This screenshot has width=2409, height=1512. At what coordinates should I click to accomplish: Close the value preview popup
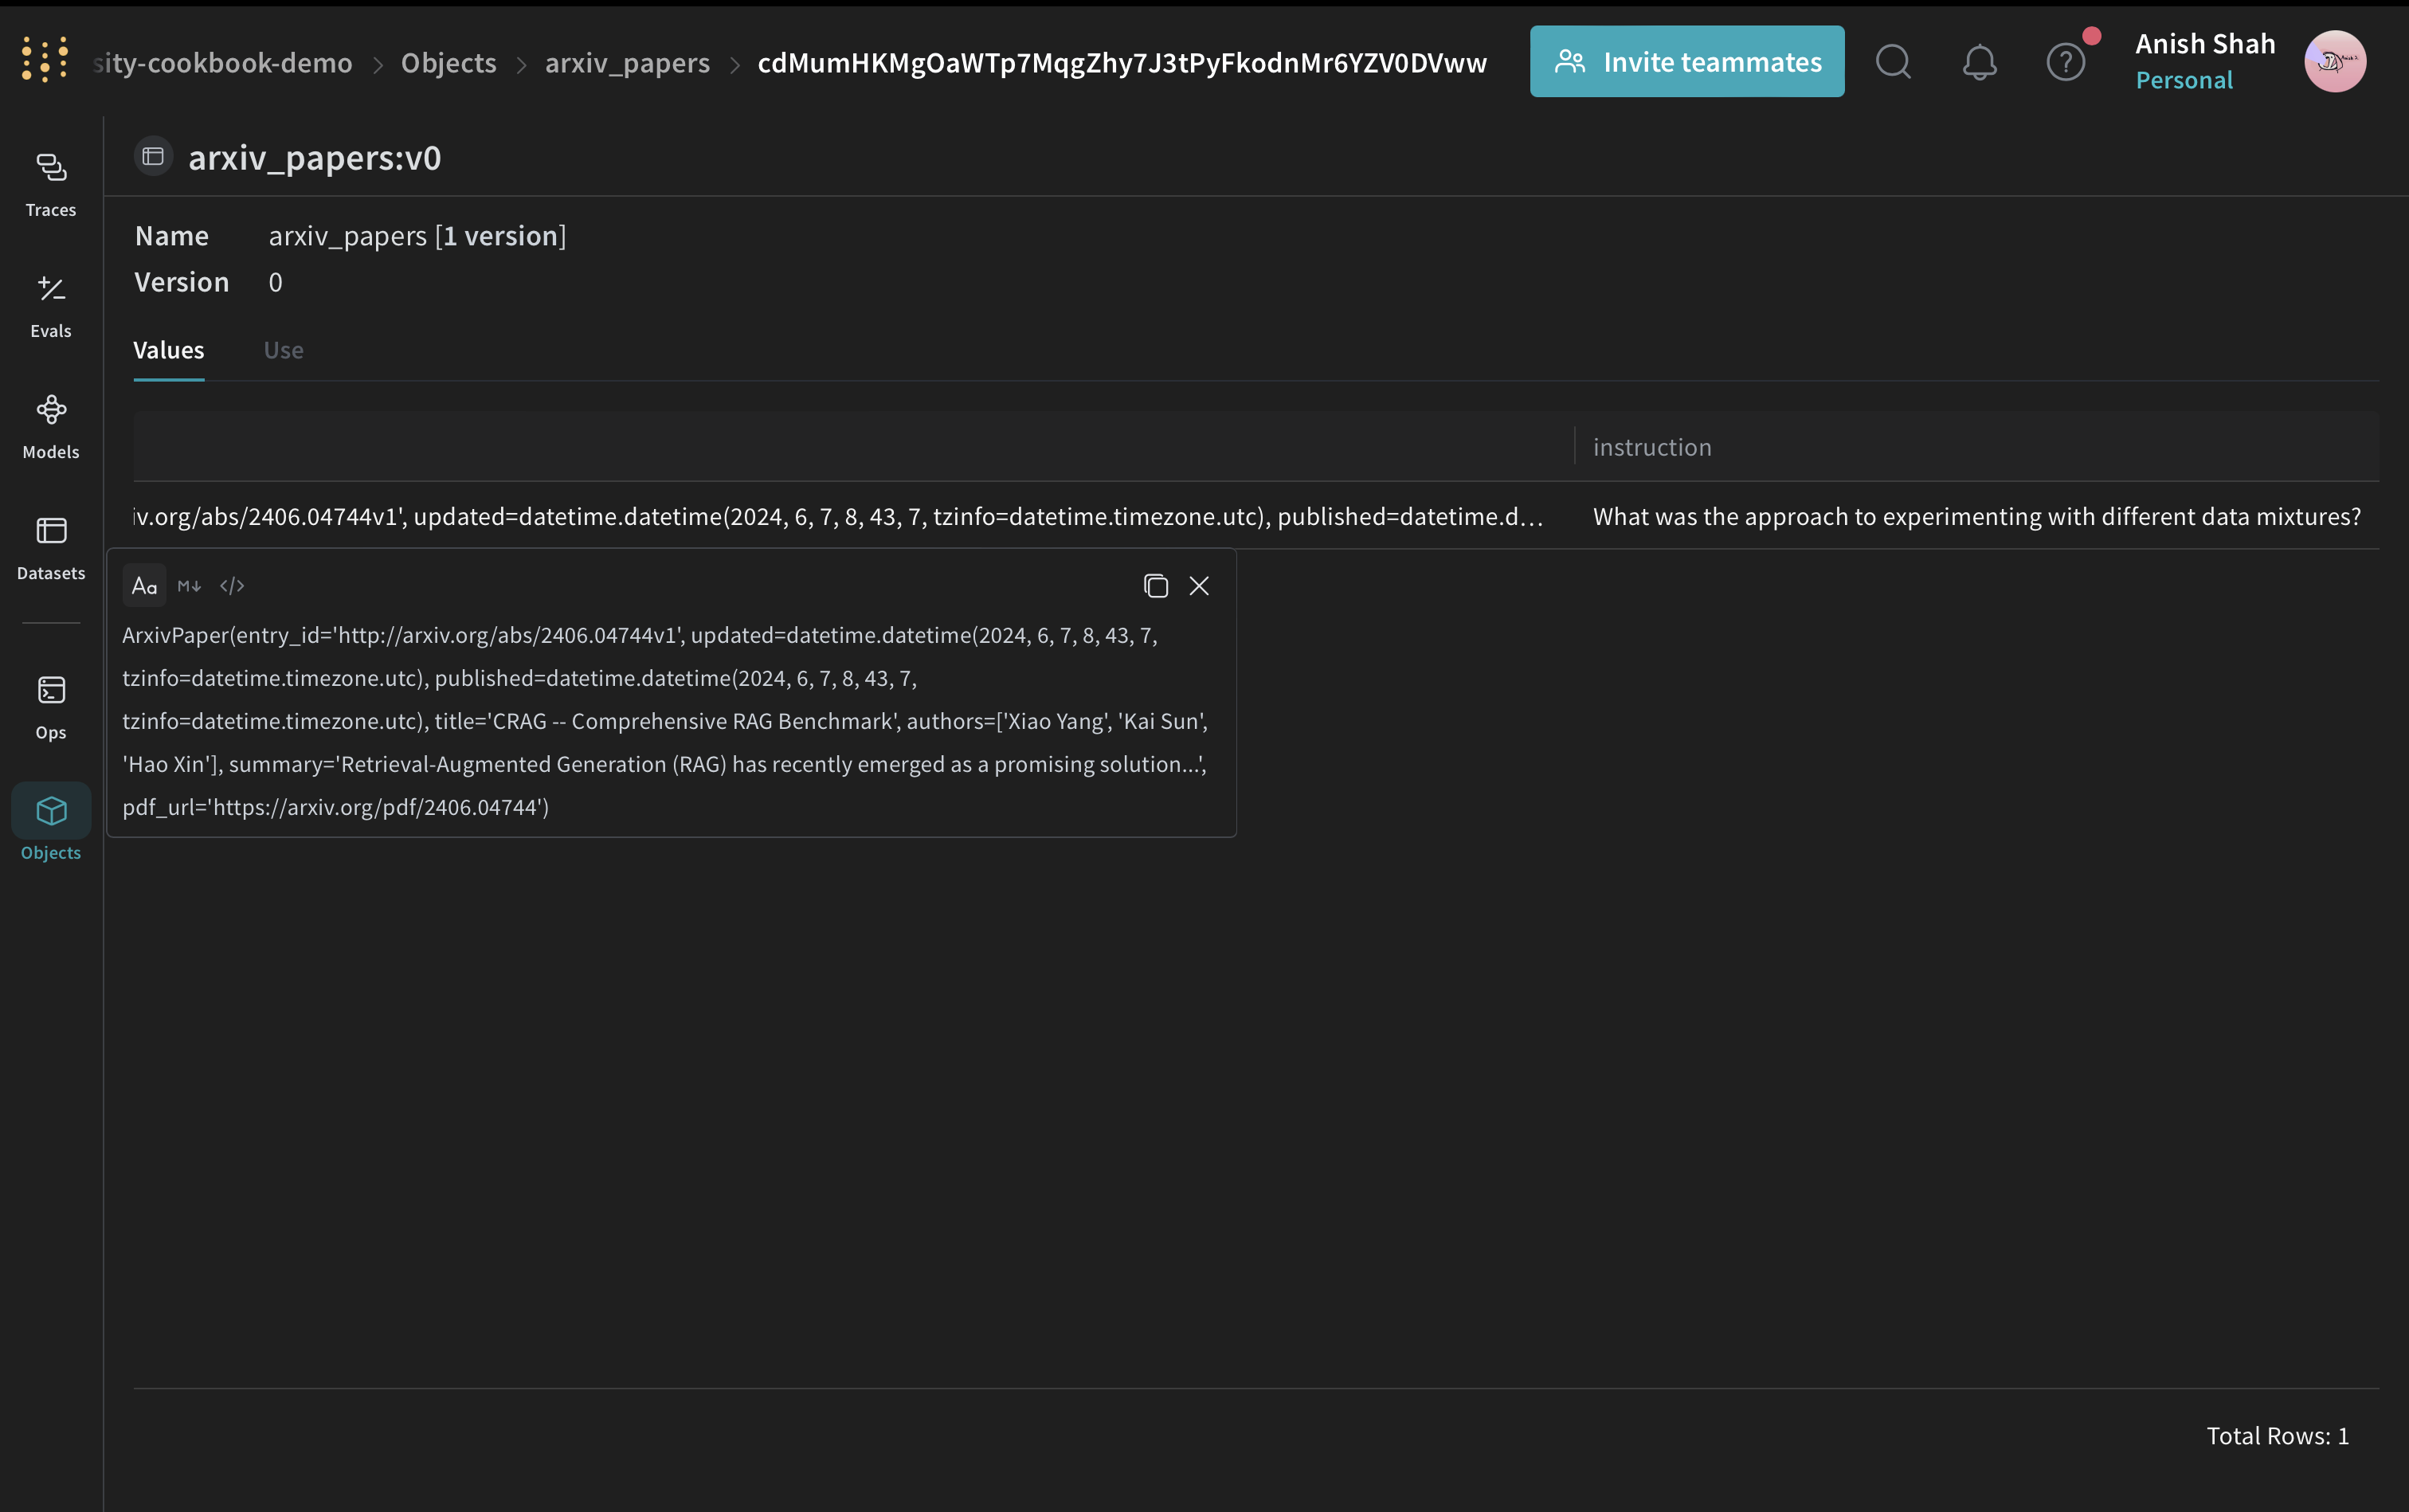[x=1199, y=586]
